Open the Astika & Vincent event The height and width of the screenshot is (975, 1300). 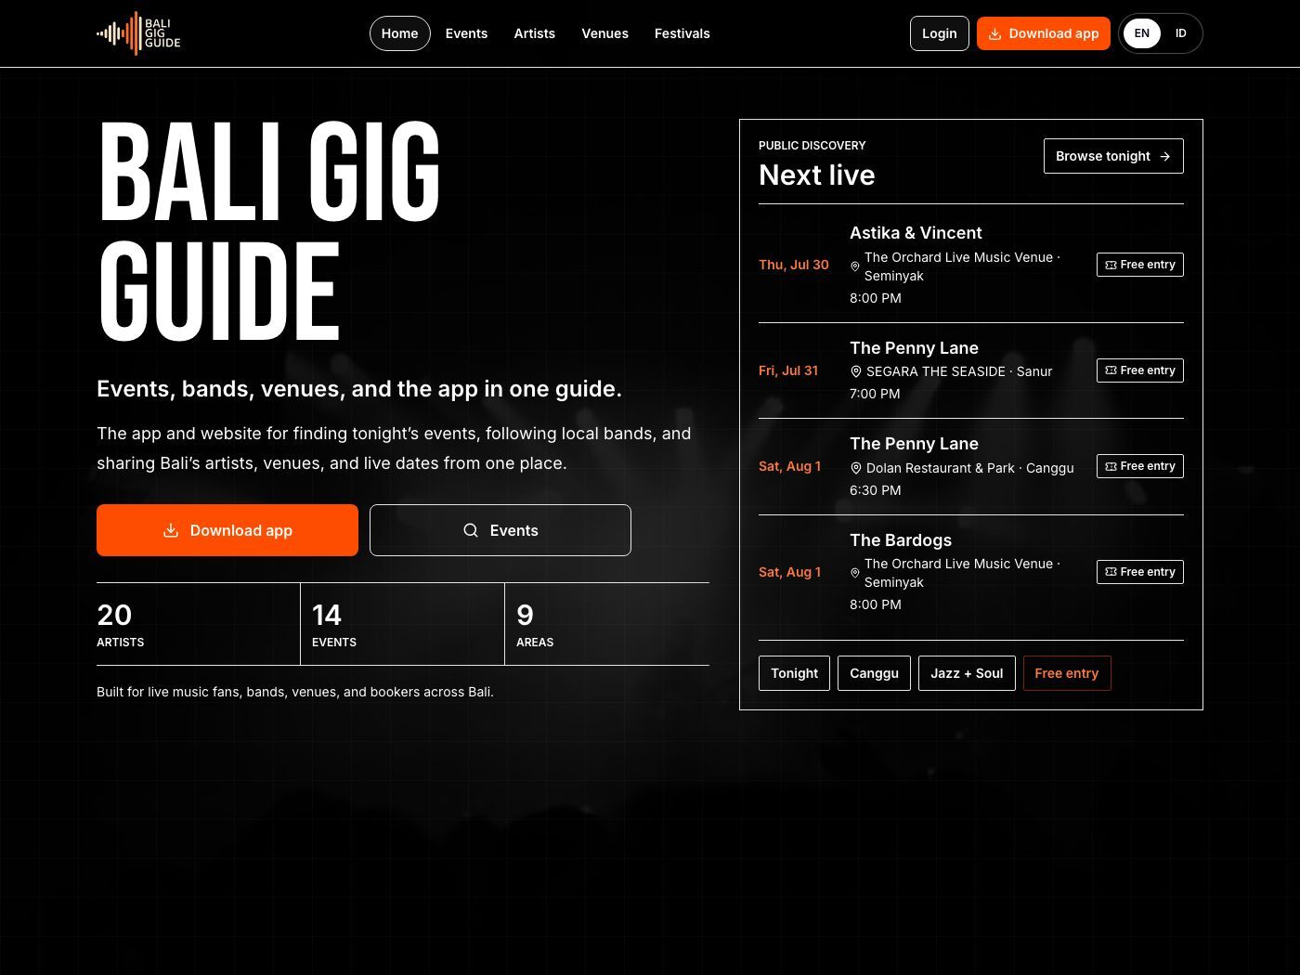[971, 265]
